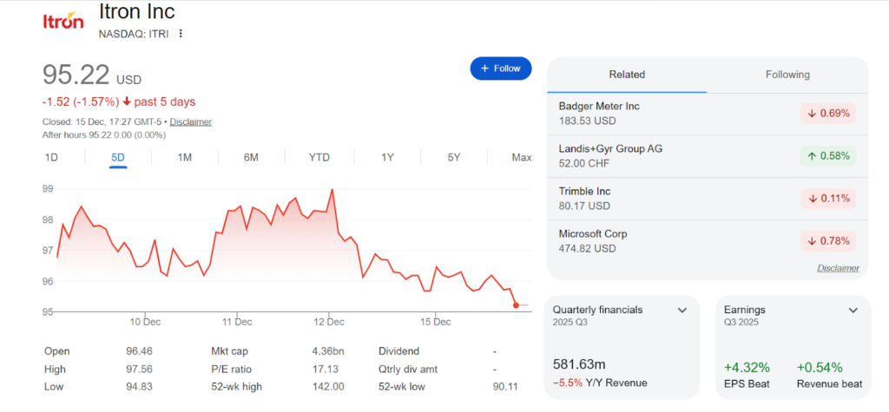Open the Disclaimer link in Related panel
889x412 pixels.
coord(837,268)
